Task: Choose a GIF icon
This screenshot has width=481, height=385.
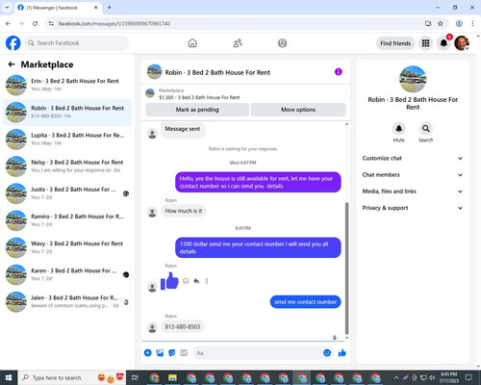Action: tap(184, 353)
